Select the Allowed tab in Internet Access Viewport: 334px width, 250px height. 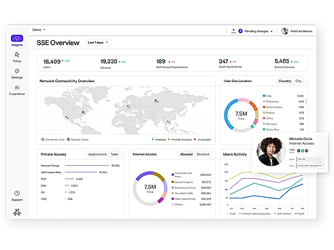pos(186,154)
